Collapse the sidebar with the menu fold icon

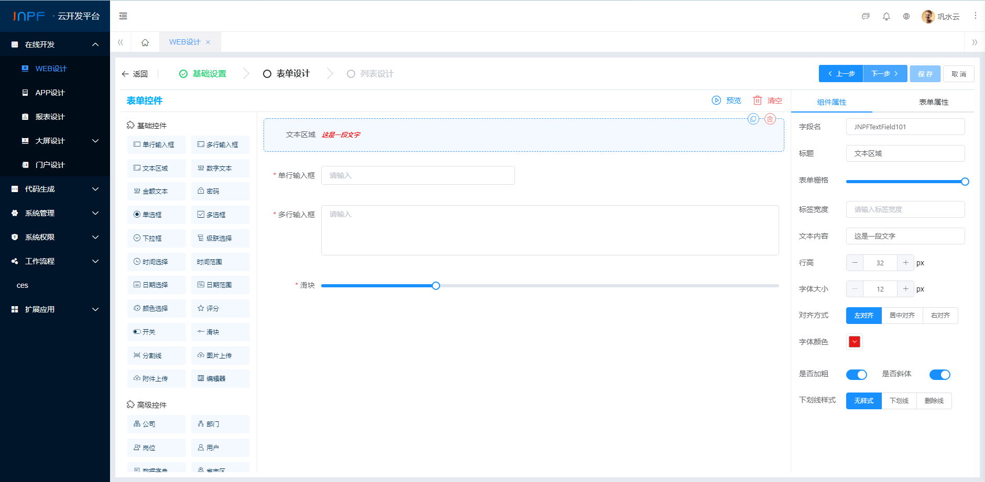(x=123, y=16)
